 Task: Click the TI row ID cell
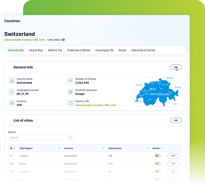coord(11,156)
